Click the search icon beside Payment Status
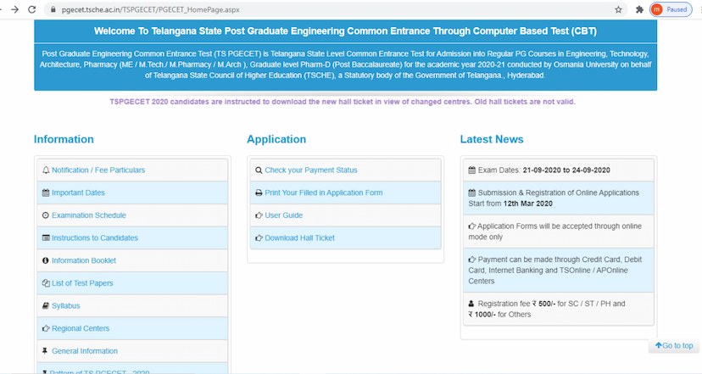Viewport: 702px width, 374px height. [259, 170]
